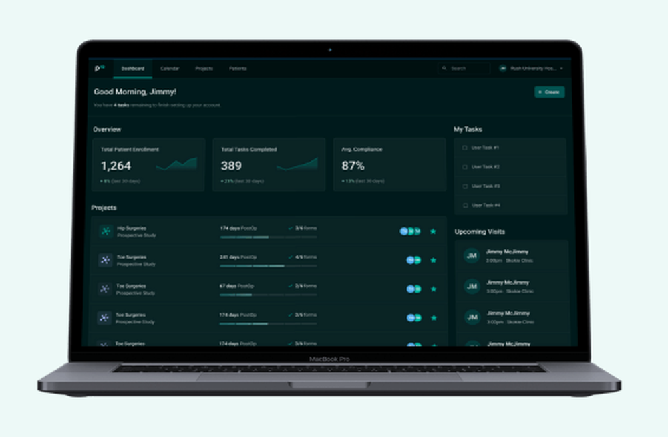The height and width of the screenshot is (437, 668).
Task: Check the User Task #4 checkbox
Action: pyautogui.click(x=465, y=206)
